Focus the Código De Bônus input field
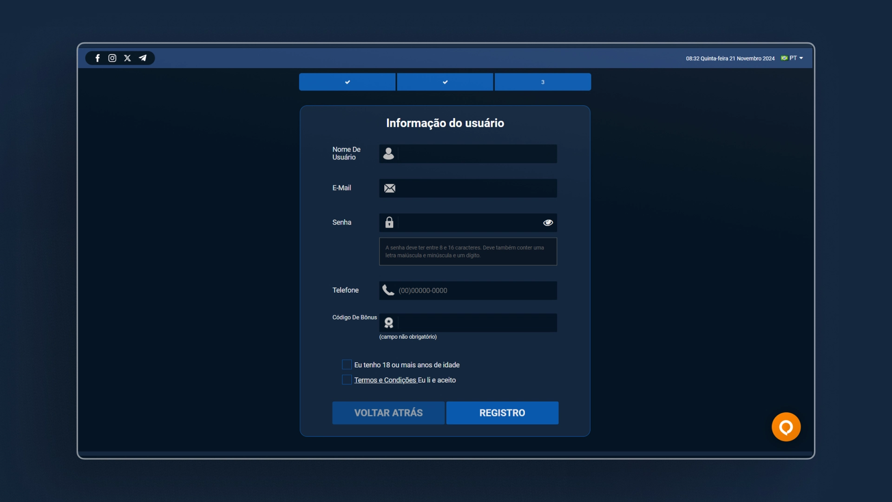892x502 pixels. (468, 323)
